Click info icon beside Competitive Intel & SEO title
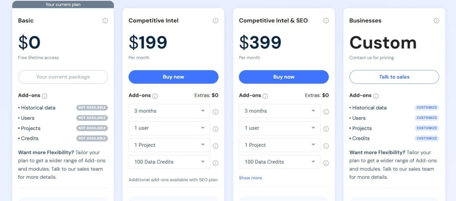The width and height of the screenshot is (456, 201). coord(326,20)
